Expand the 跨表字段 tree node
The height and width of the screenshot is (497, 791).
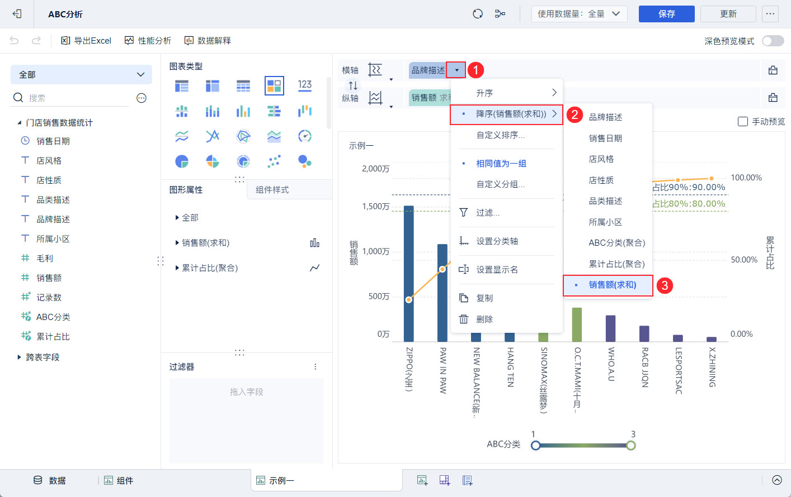(20, 357)
